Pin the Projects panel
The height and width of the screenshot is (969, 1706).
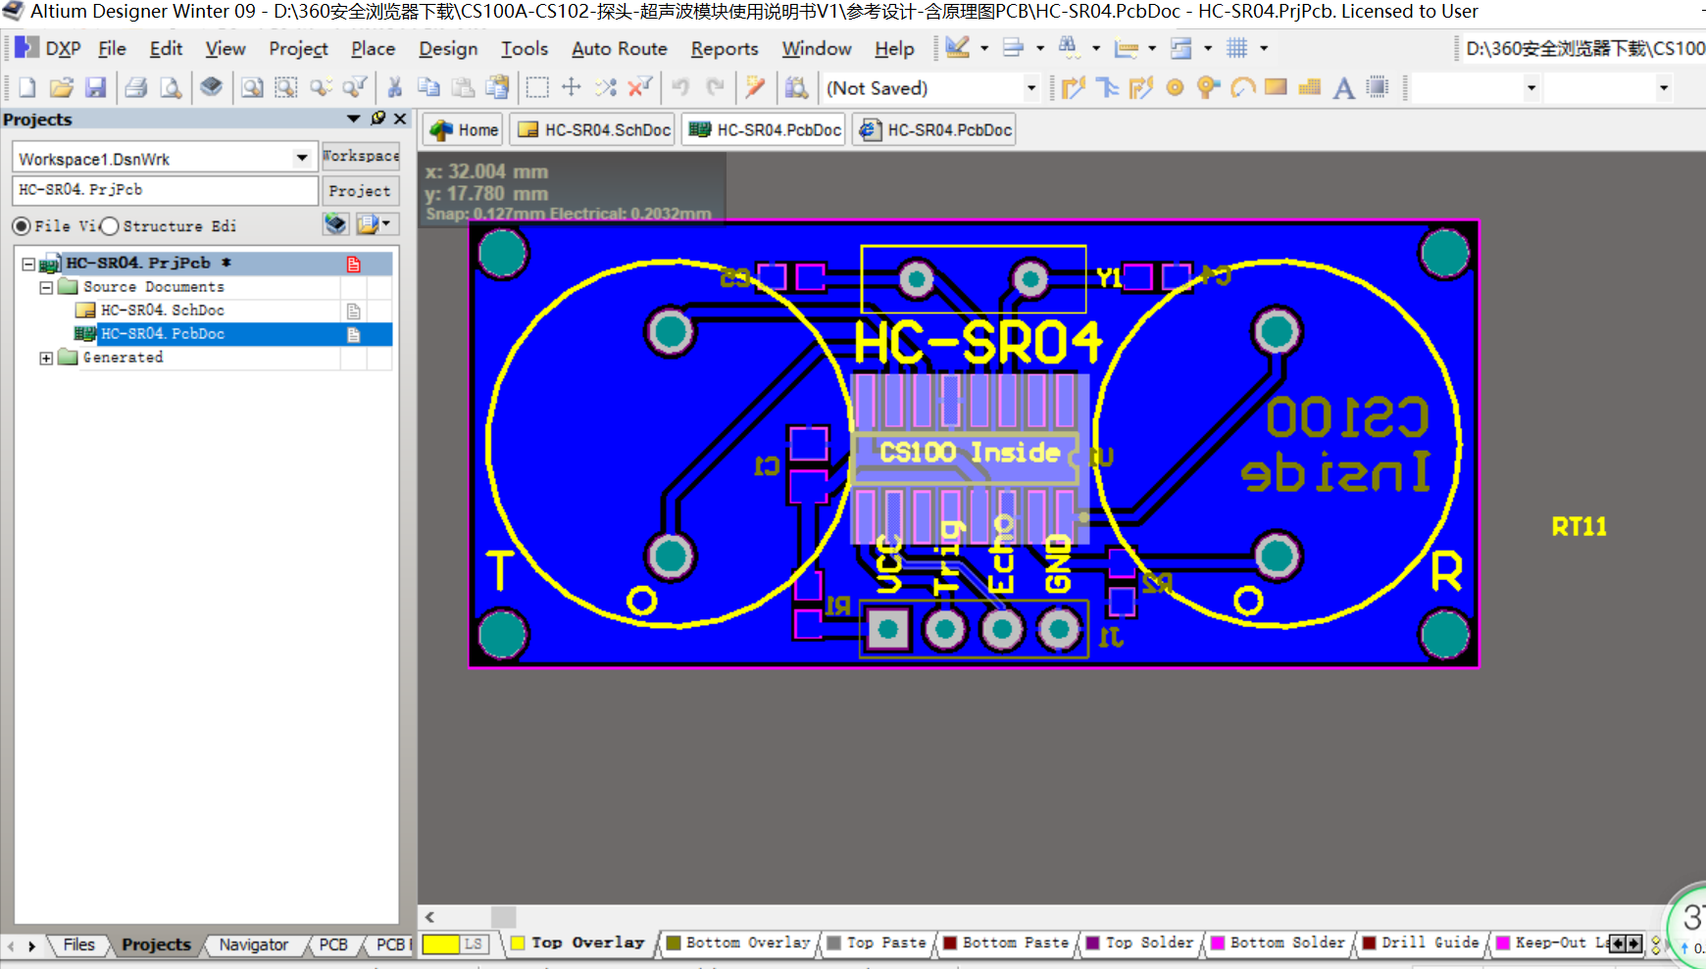(x=378, y=119)
